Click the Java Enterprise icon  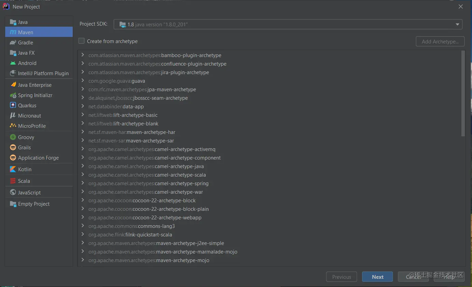point(13,85)
